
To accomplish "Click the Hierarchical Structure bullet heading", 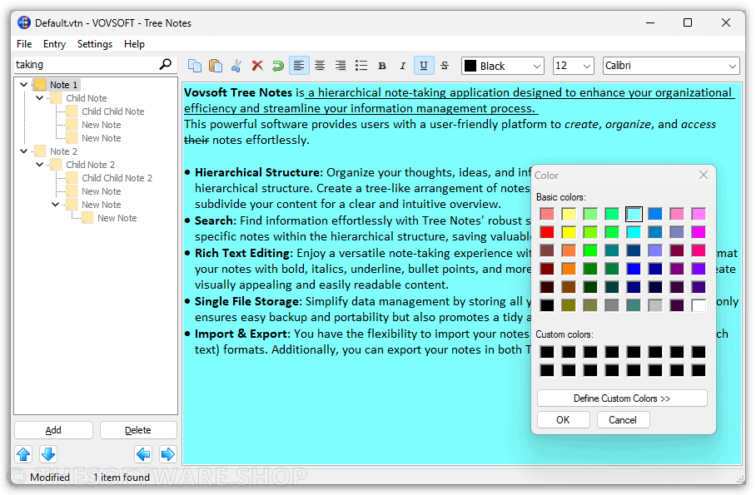I will pos(258,172).
